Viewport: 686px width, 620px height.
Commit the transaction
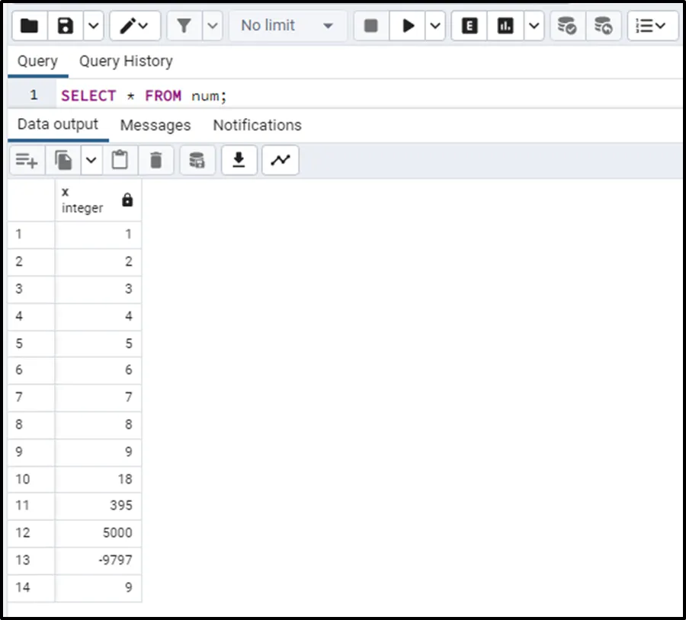click(567, 26)
